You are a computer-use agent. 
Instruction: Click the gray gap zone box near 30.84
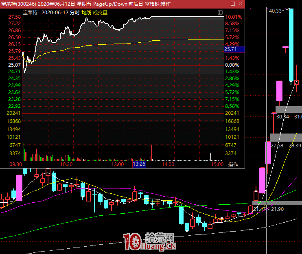pyautogui.click(x=289, y=109)
